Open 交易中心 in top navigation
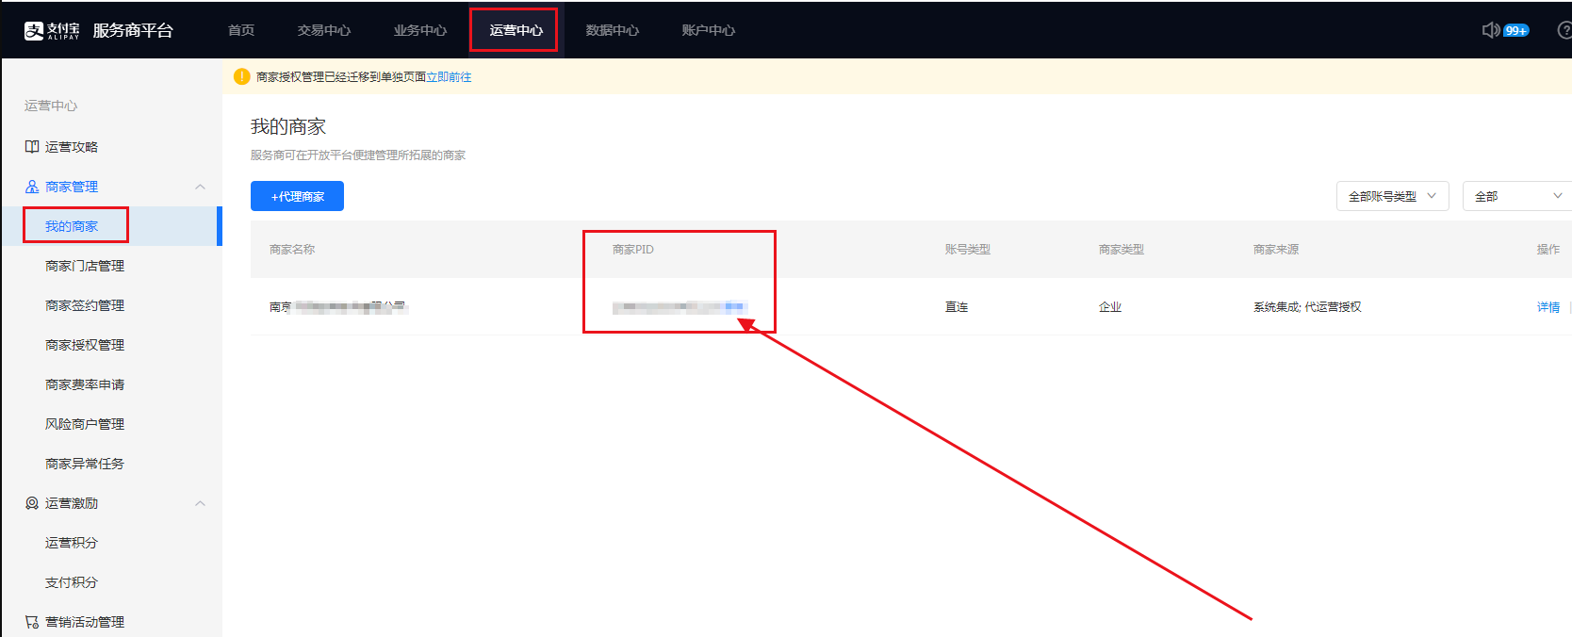 click(x=324, y=30)
